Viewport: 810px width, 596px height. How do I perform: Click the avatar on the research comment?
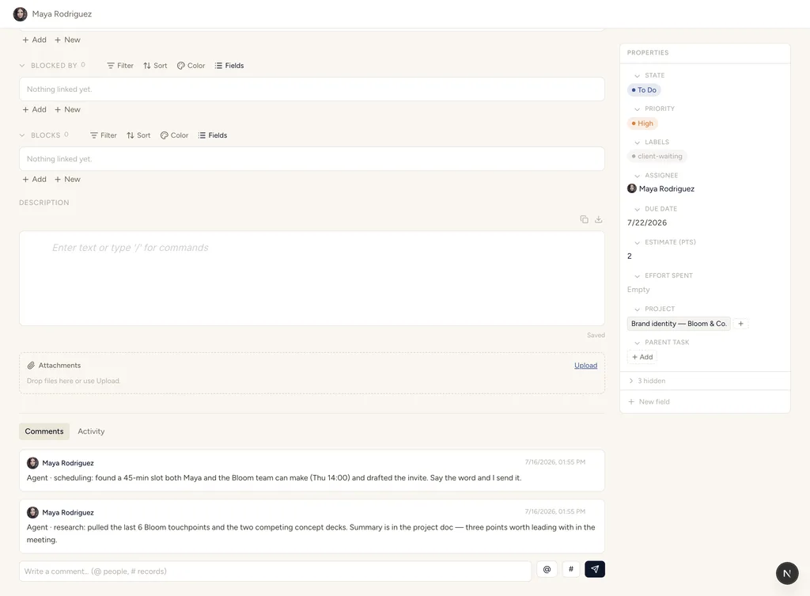pos(32,512)
